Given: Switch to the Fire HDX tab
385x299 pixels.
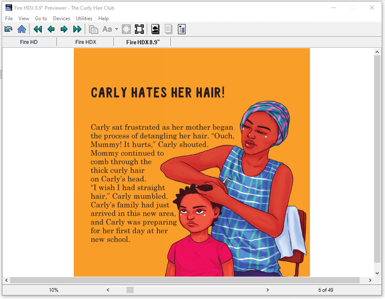Looking at the screenshot, I should pos(86,42).
